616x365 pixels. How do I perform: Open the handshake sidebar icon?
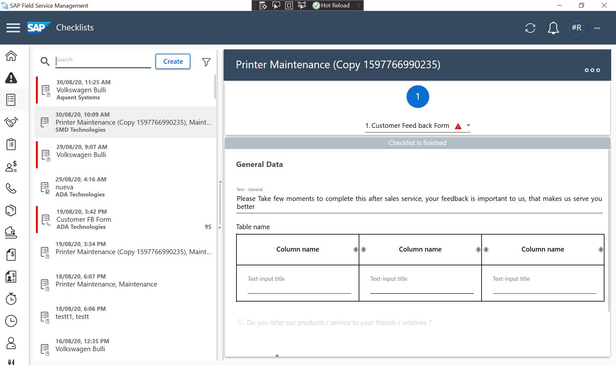[11, 122]
